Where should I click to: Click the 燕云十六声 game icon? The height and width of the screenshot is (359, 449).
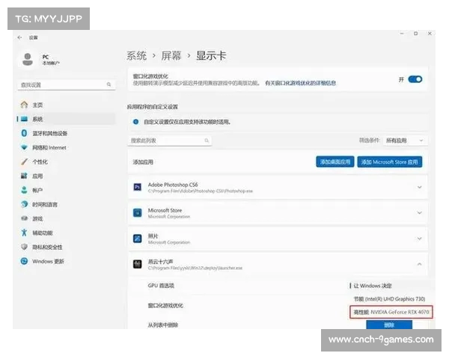[x=138, y=264]
